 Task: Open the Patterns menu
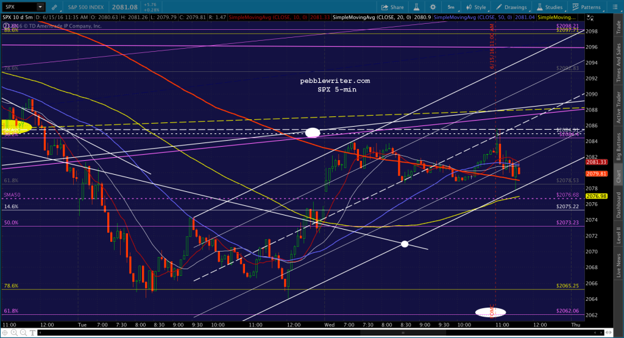tap(586, 7)
